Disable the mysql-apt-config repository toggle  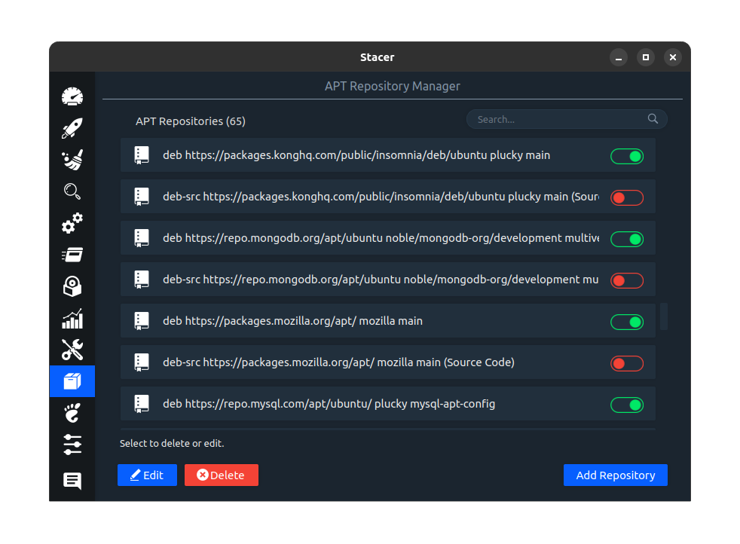point(626,405)
